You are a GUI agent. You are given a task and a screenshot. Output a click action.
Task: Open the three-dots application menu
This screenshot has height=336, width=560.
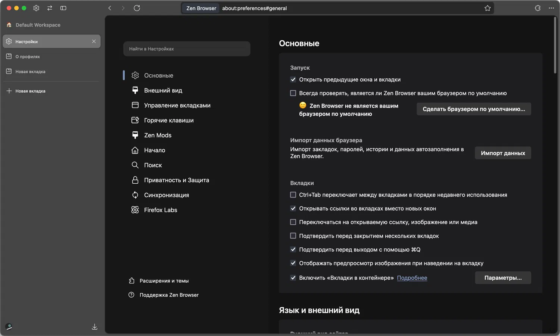tap(551, 8)
